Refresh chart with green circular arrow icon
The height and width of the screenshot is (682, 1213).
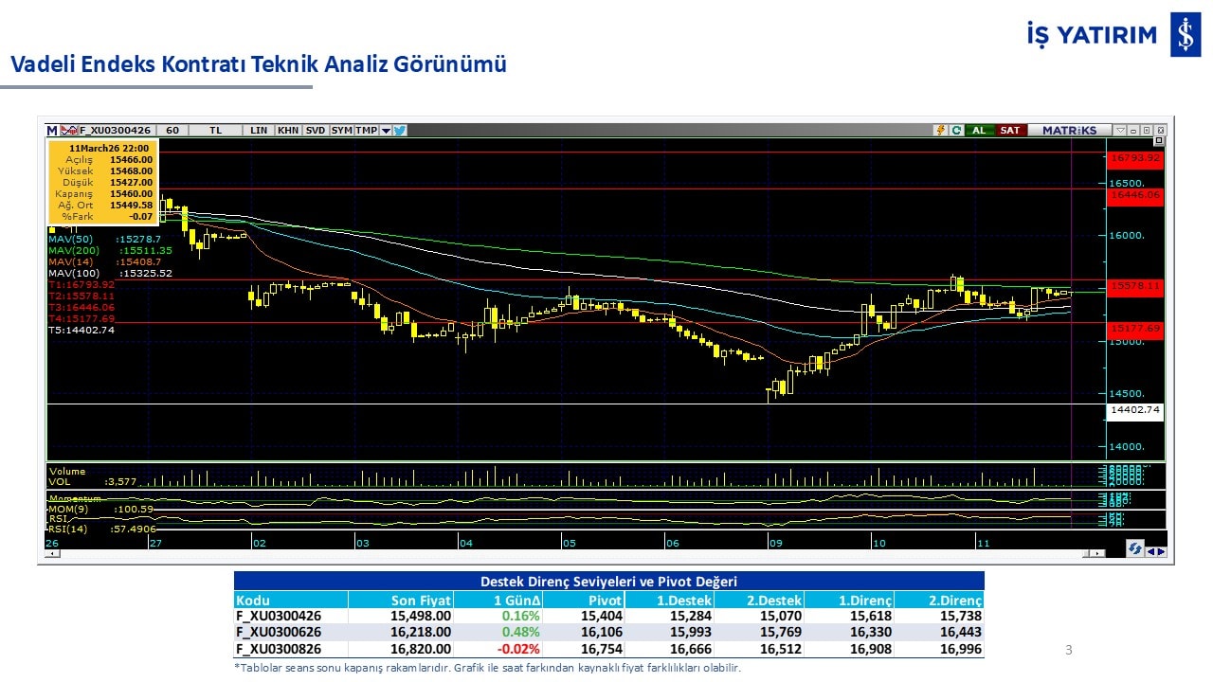[x=956, y=131]
